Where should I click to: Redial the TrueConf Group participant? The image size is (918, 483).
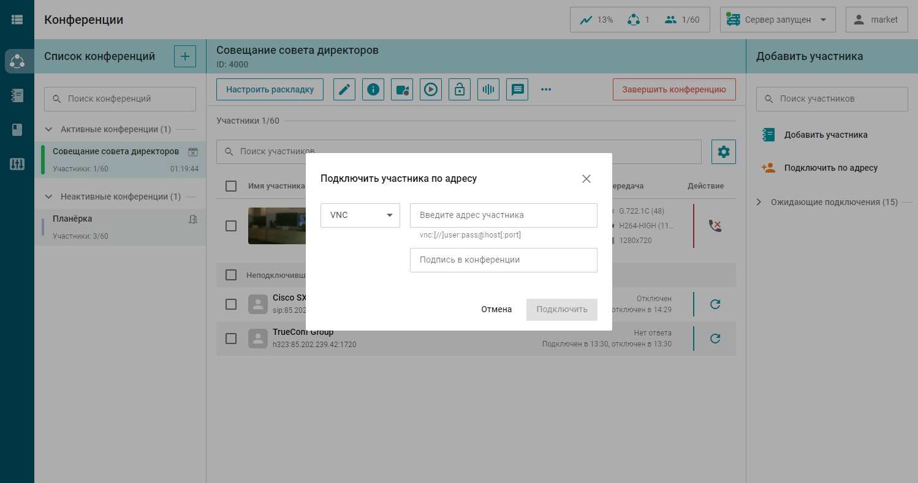[715, 338]
